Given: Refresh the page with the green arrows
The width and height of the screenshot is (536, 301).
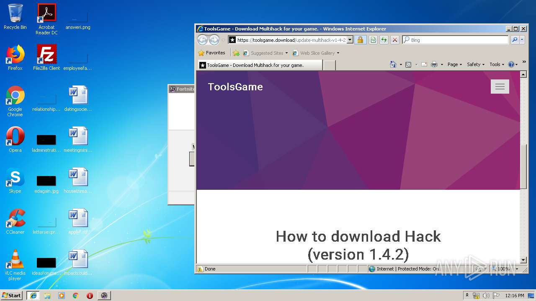Looking at the screenshot, I should [384, 40].
